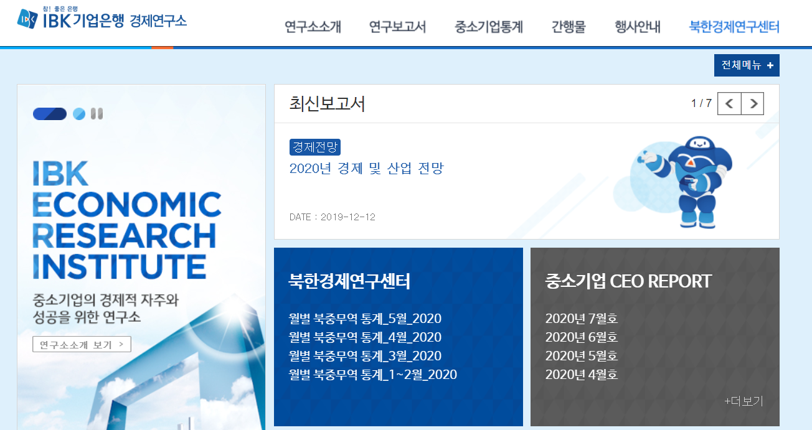Viewport: 812px width, 430px height.
Task: Pause the banner slideshow
Action: tap(97, 114)
